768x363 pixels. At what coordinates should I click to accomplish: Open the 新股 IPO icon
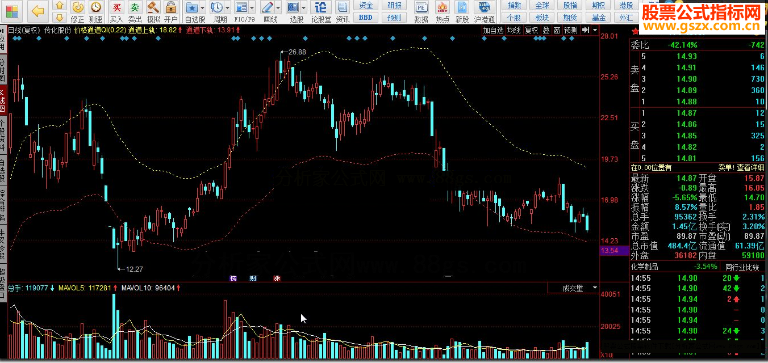(462, 7)
